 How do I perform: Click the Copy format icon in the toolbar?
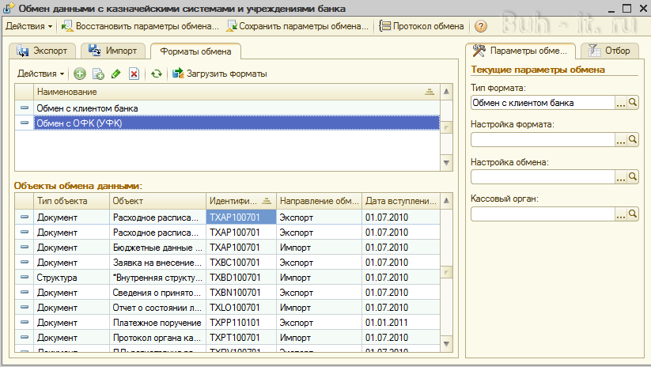[98, 74]
